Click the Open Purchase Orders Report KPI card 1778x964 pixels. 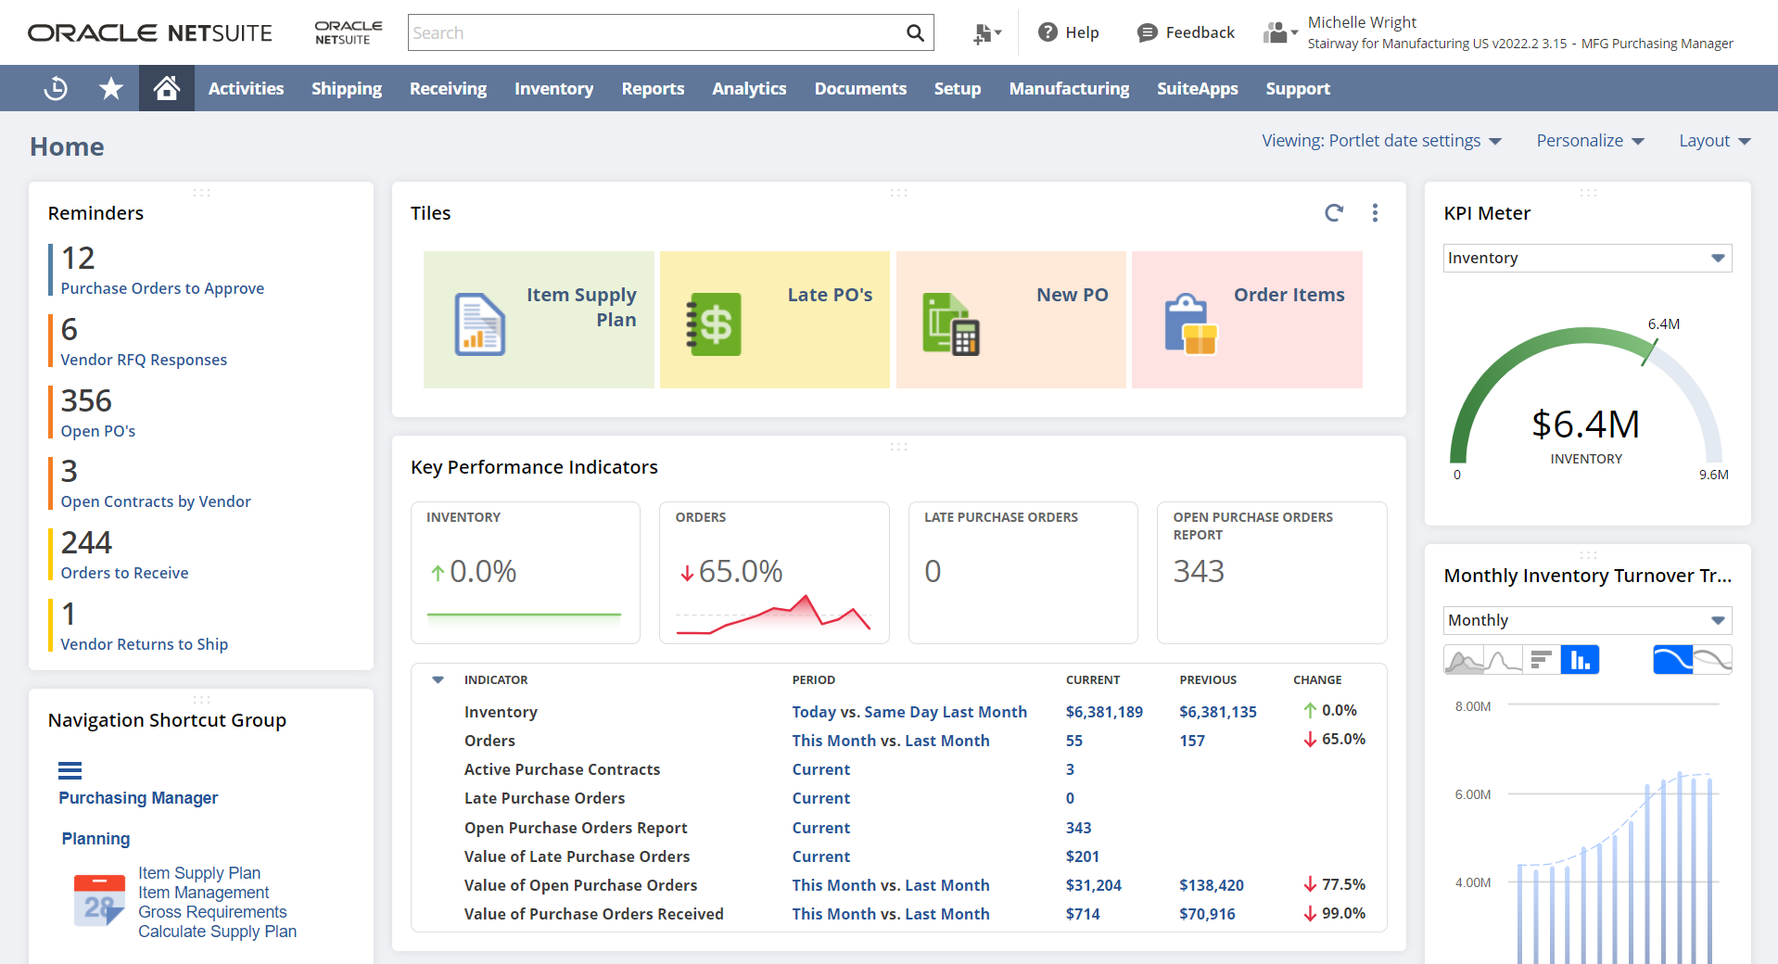[1271, 572]
